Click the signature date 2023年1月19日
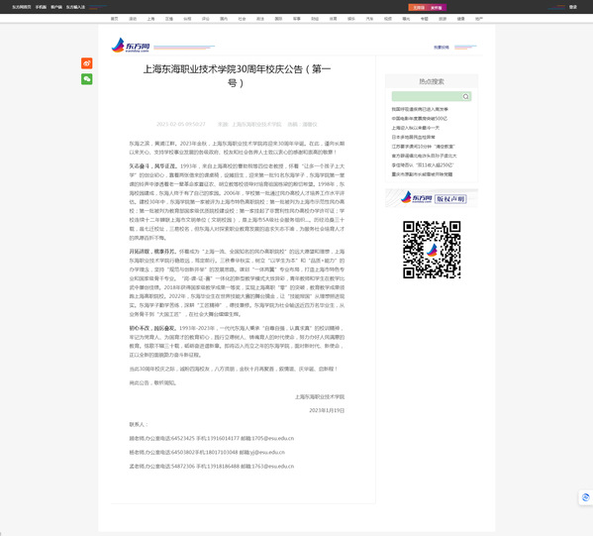Viewport: 593px width, 536px height. [x=327, y=410]
